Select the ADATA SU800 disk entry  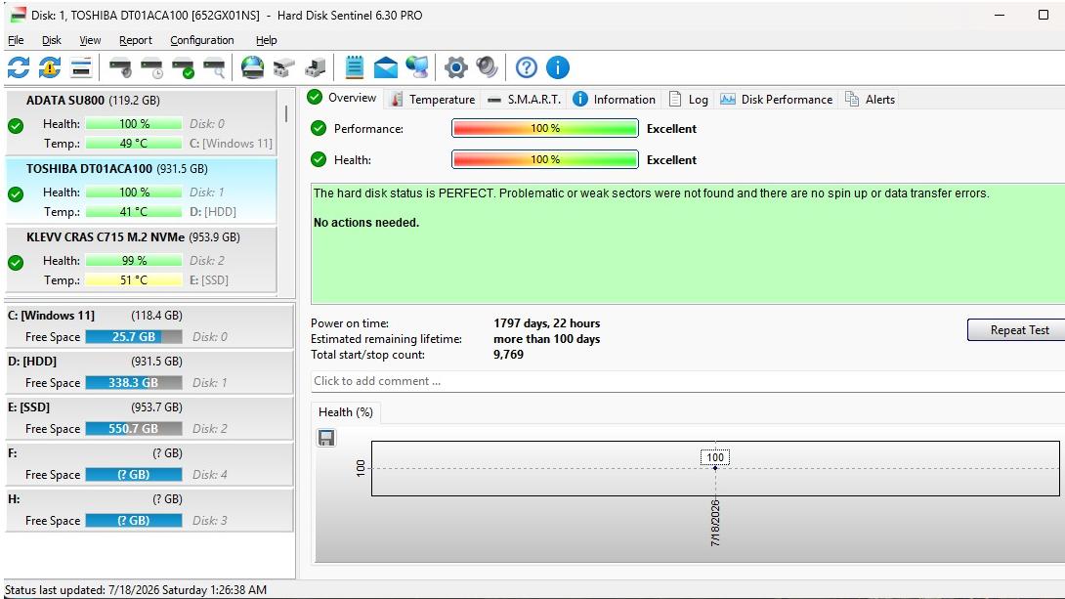pos(142,121)
